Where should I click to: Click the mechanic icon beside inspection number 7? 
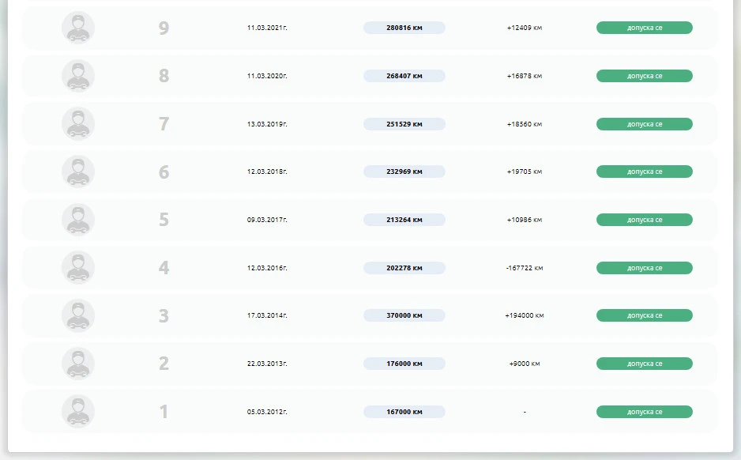78,124
